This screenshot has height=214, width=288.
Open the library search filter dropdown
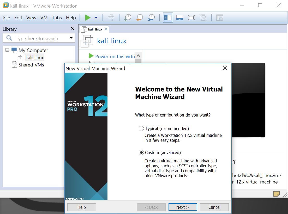[x=71, y=38]
